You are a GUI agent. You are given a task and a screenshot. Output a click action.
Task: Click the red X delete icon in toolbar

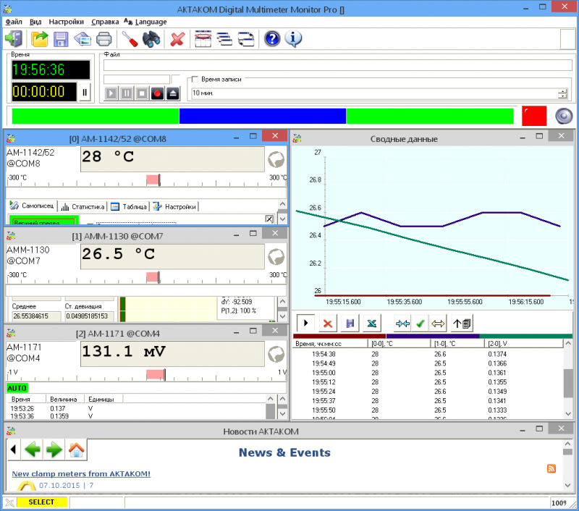coord(177,39)
